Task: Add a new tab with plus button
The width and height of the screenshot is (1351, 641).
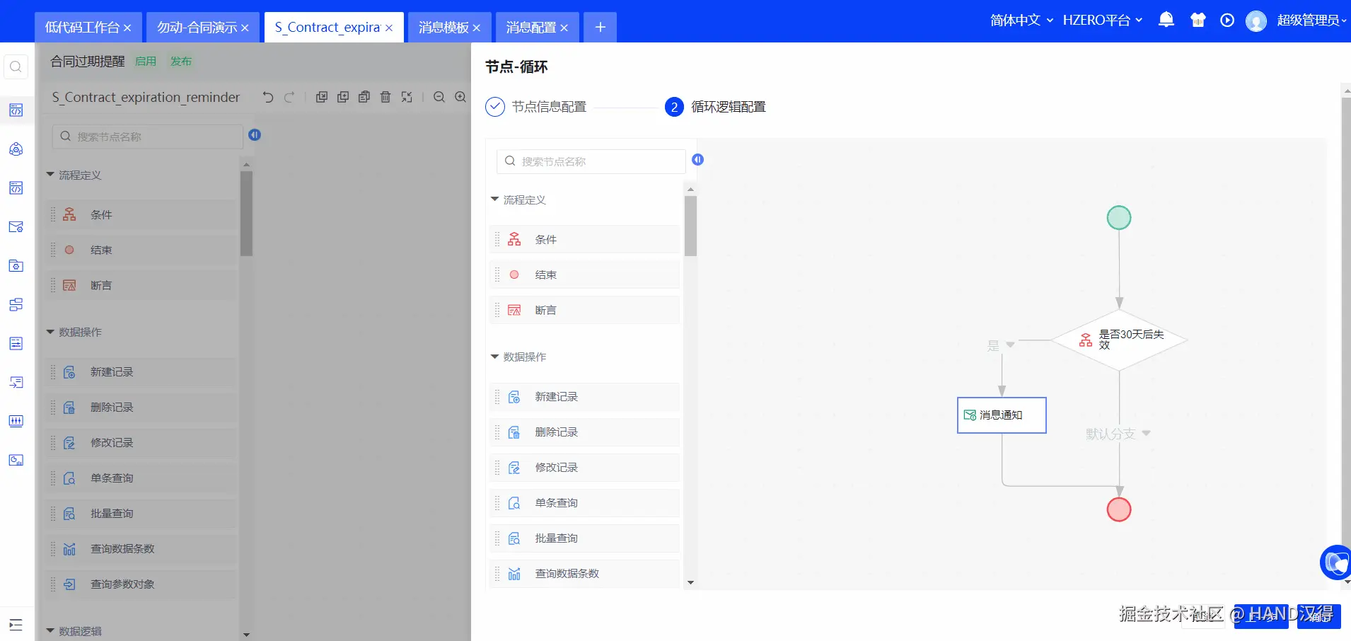Action: click(x=600, y=27)
